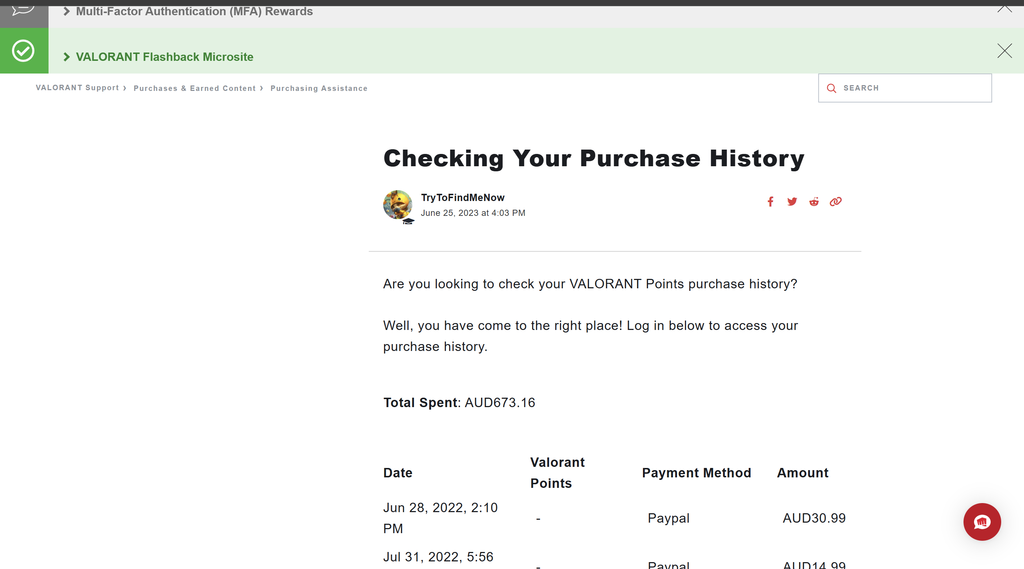Copy article link icon
Screen dimensions: 1024x569
(x=836, y=201)
